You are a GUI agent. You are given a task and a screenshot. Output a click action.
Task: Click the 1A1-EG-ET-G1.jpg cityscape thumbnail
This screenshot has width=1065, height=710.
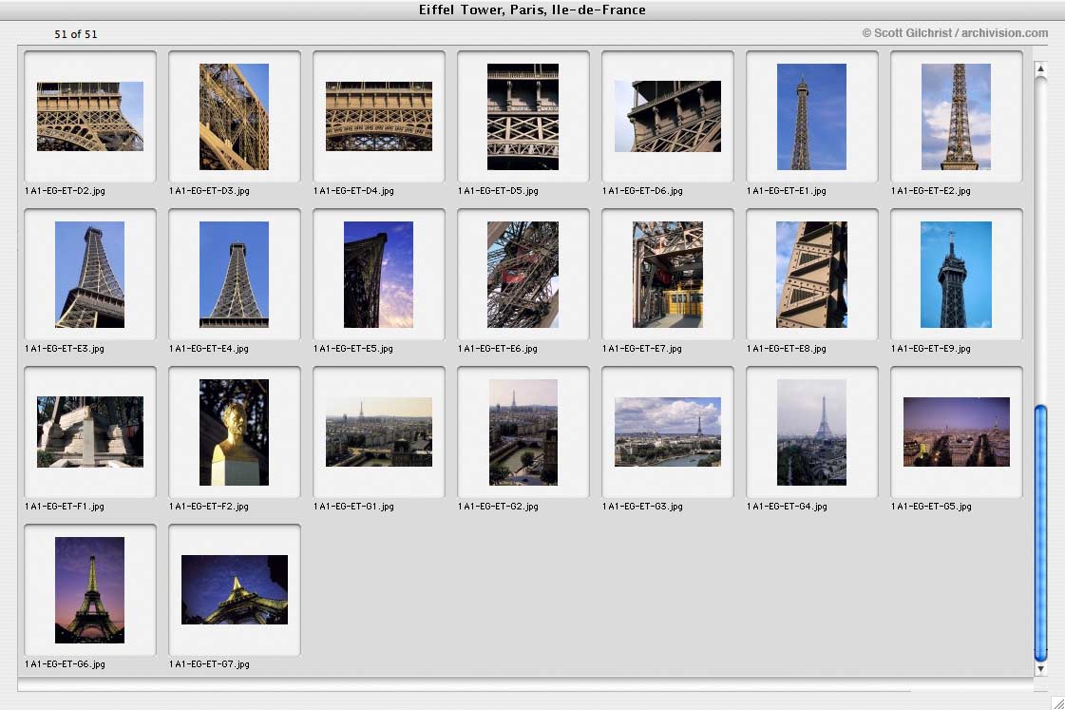point(378,432)
